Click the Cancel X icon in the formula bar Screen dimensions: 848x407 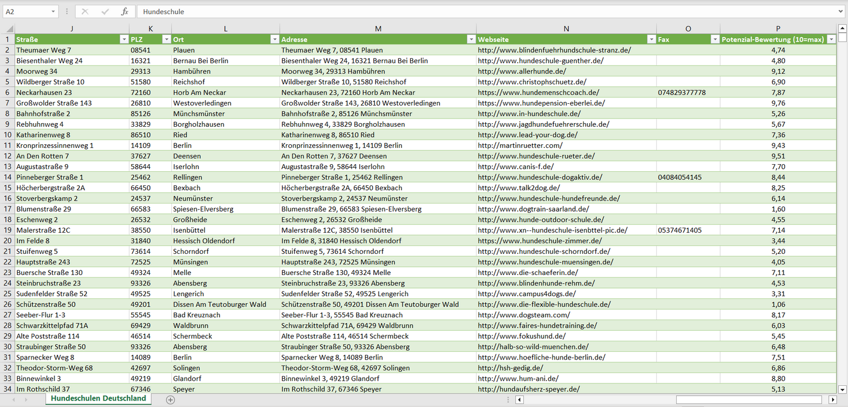click(85, 12)
